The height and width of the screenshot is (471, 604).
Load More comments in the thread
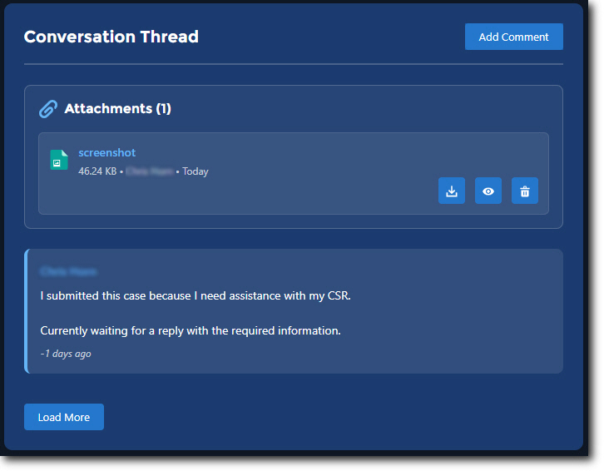[64, 417]
